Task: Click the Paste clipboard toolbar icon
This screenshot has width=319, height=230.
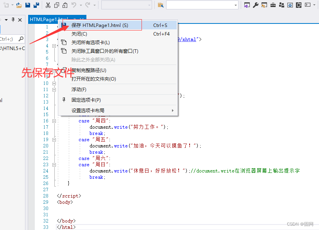Action: (65, 5)
